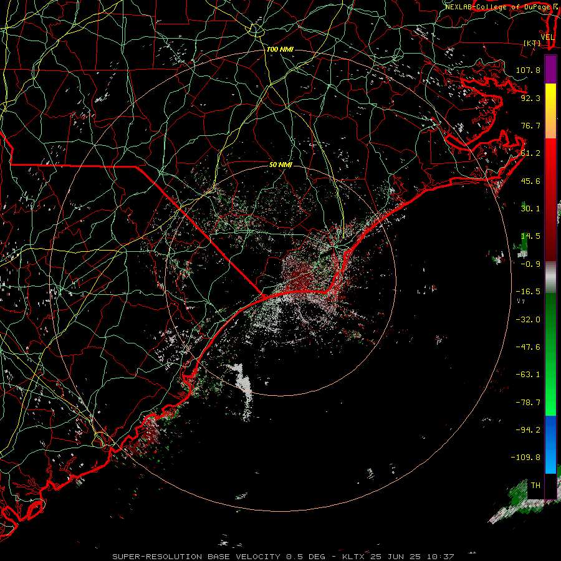Click the -16.5 velocity scale value
The image size is (561, 561).
[x=528, y=292]
